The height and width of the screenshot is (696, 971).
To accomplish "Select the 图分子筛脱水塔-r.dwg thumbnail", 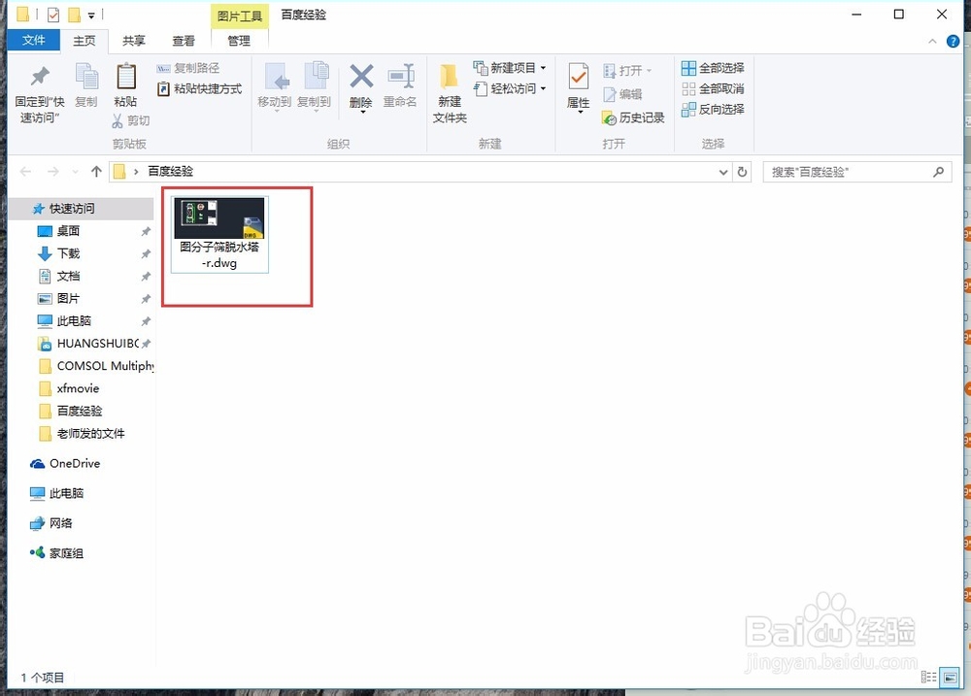I will (x=218, y=218).
